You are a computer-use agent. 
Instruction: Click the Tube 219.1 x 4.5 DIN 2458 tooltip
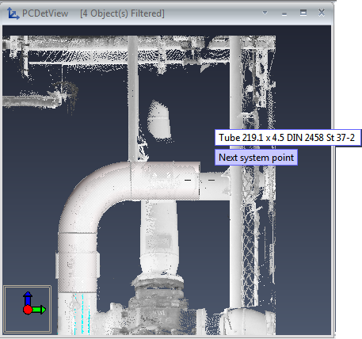pyautogui.click(x=288, y=138)
